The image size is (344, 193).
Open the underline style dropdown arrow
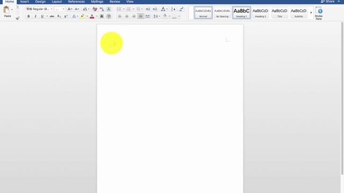tap(47, 17)
